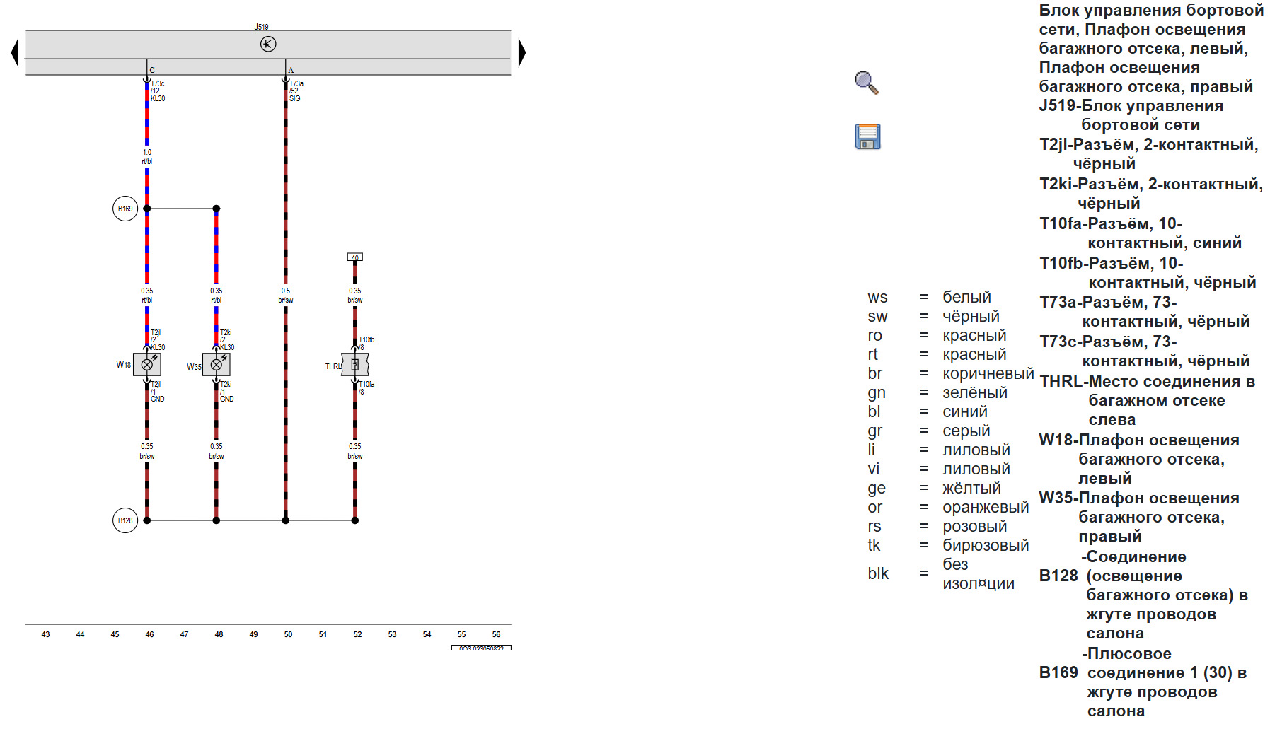Click the 'T73c-Разъём, 73-контактный' legend entry
This screenshot has width=1270, height=753.
1145,351
